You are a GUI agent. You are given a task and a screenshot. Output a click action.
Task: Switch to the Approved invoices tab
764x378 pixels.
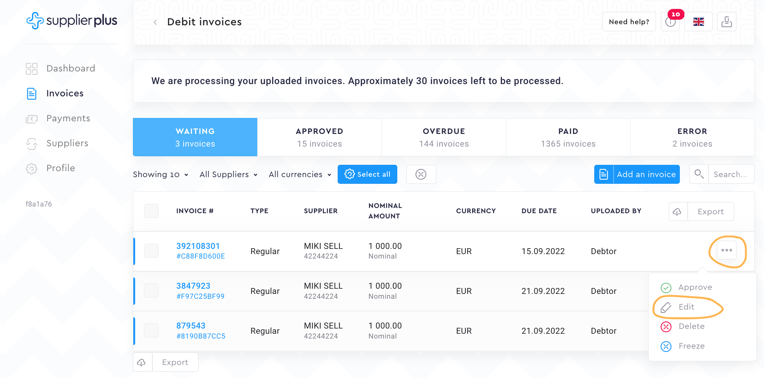pos(319,137)
